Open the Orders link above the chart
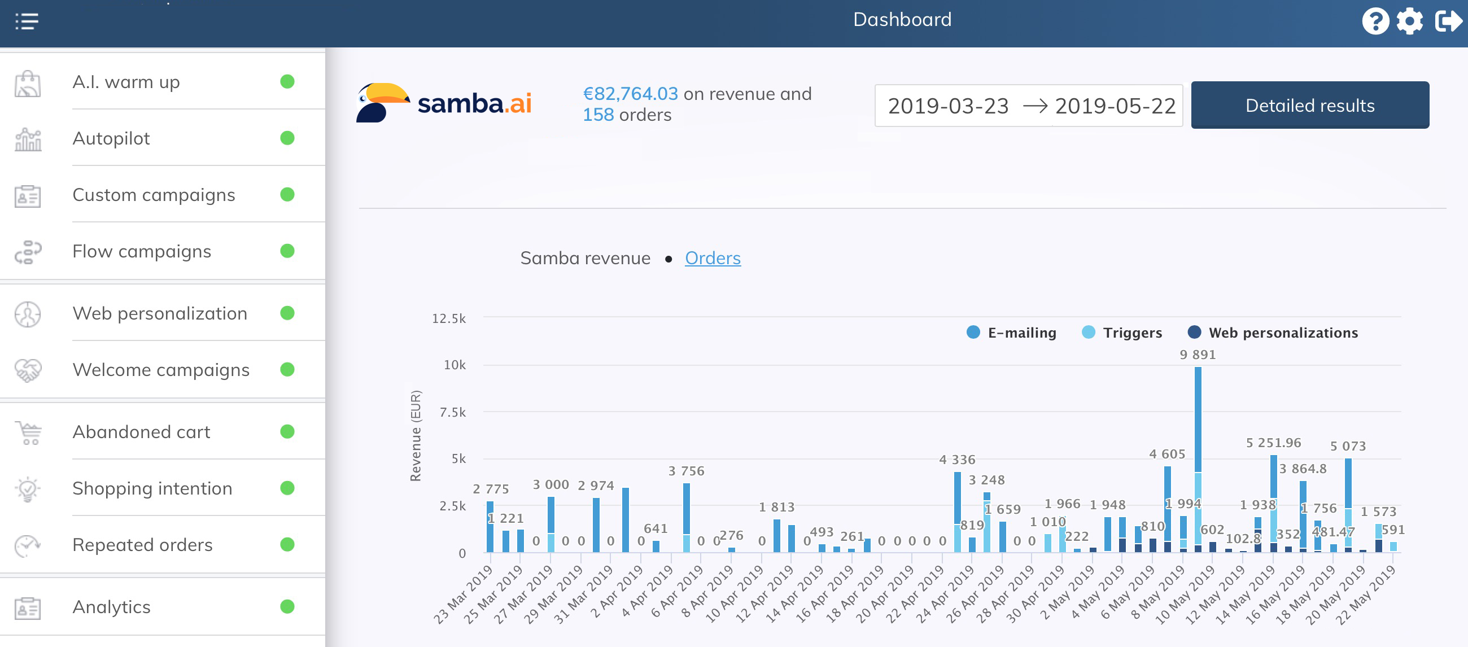This screenshot has width=1468, height=647. 713,258
